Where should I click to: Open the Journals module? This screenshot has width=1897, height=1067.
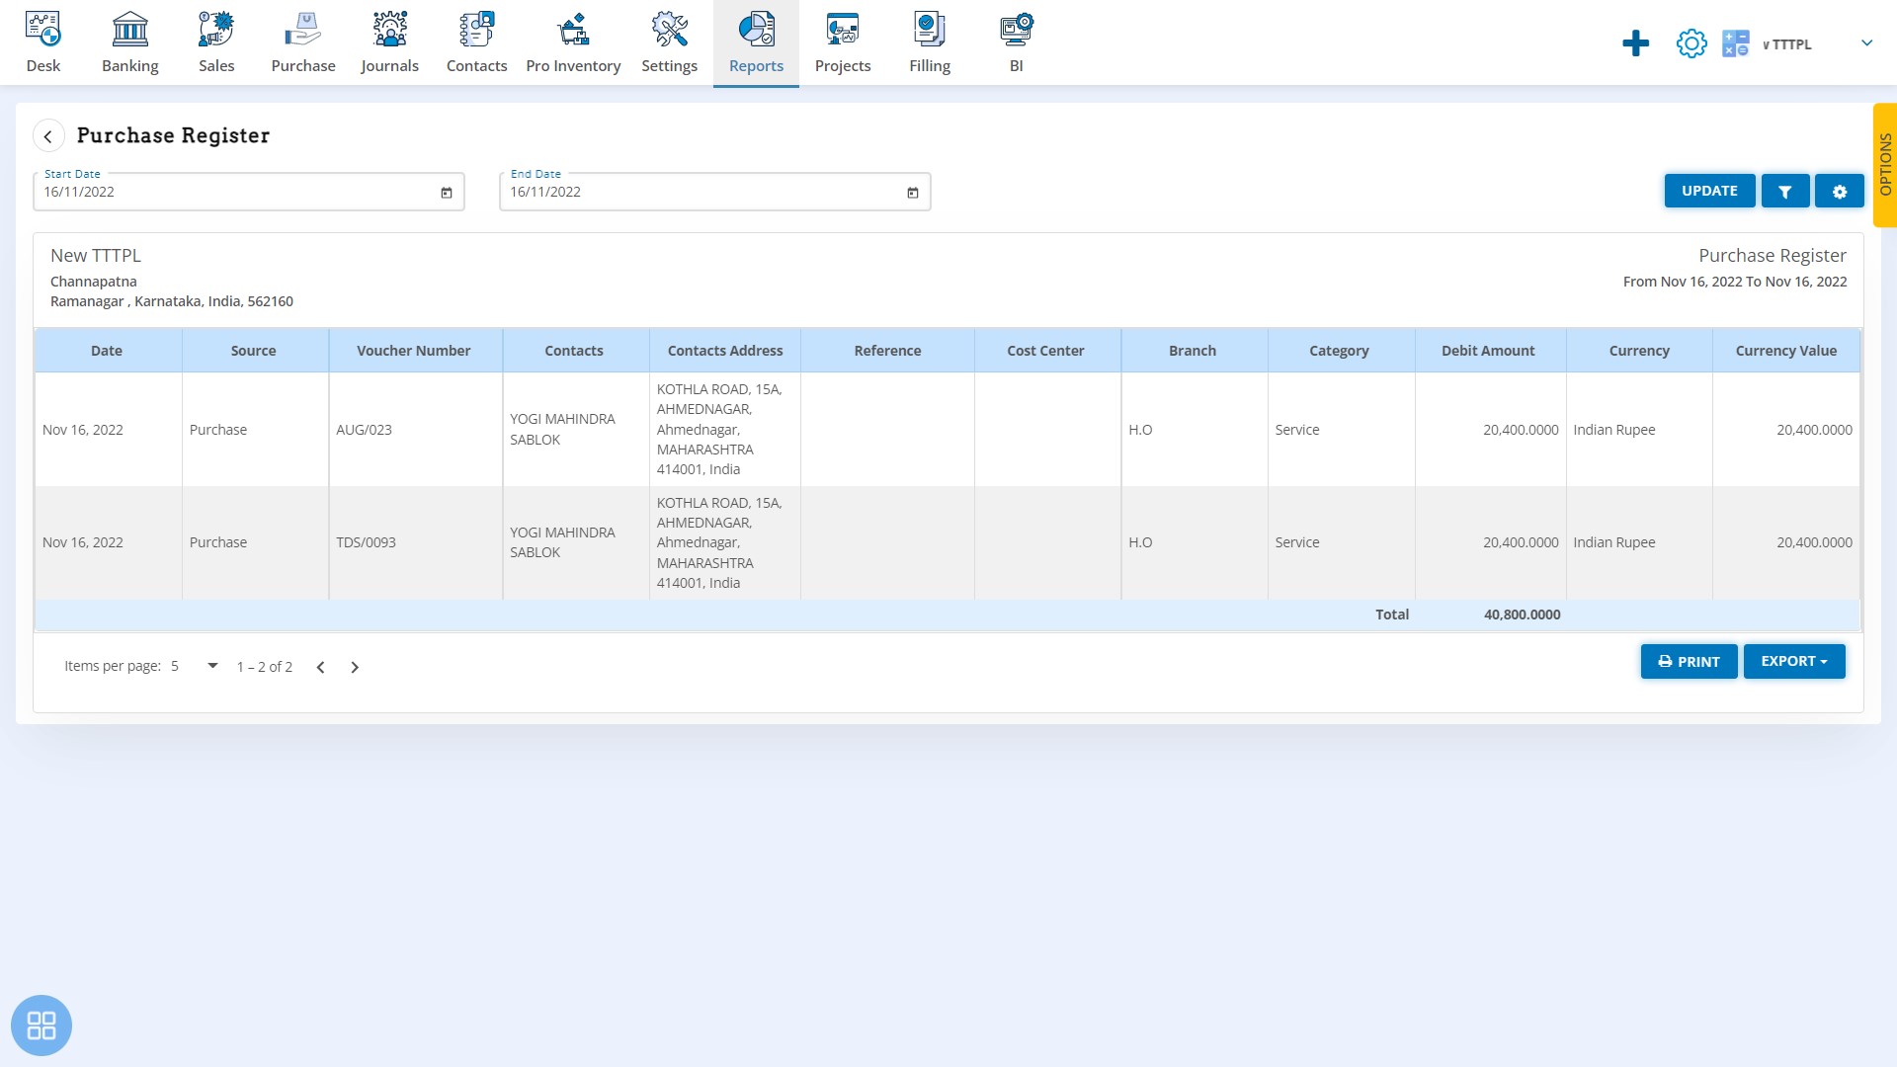(x=389, y=41)
